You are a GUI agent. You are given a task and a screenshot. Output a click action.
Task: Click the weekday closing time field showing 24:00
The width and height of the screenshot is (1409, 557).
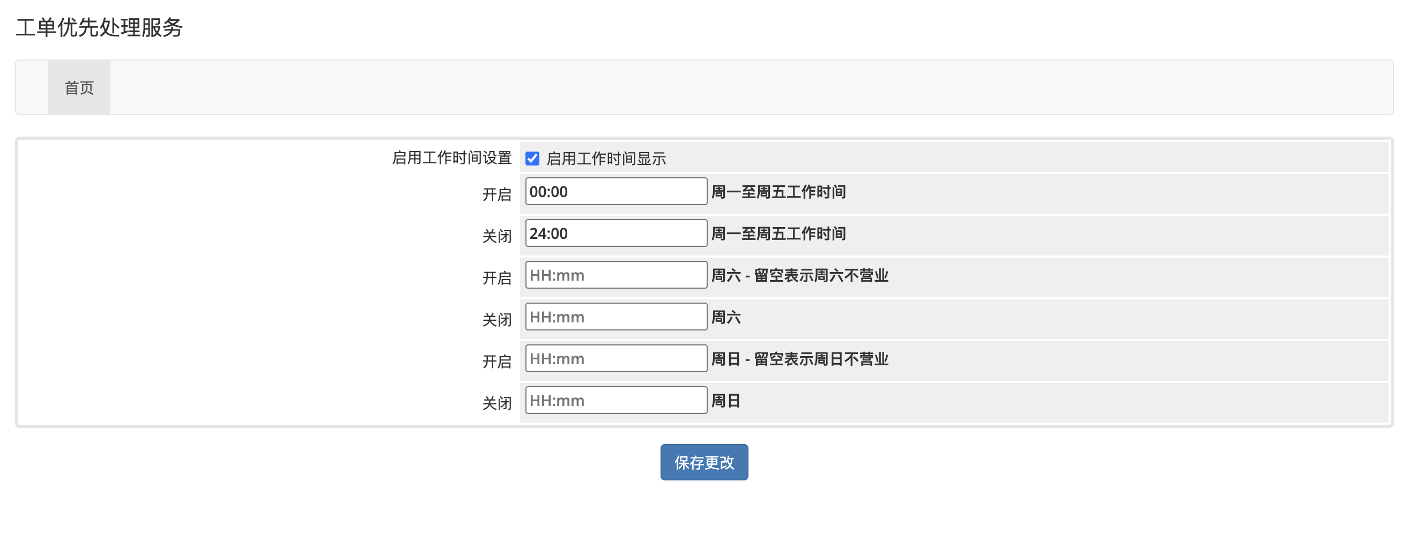point(616,234)
